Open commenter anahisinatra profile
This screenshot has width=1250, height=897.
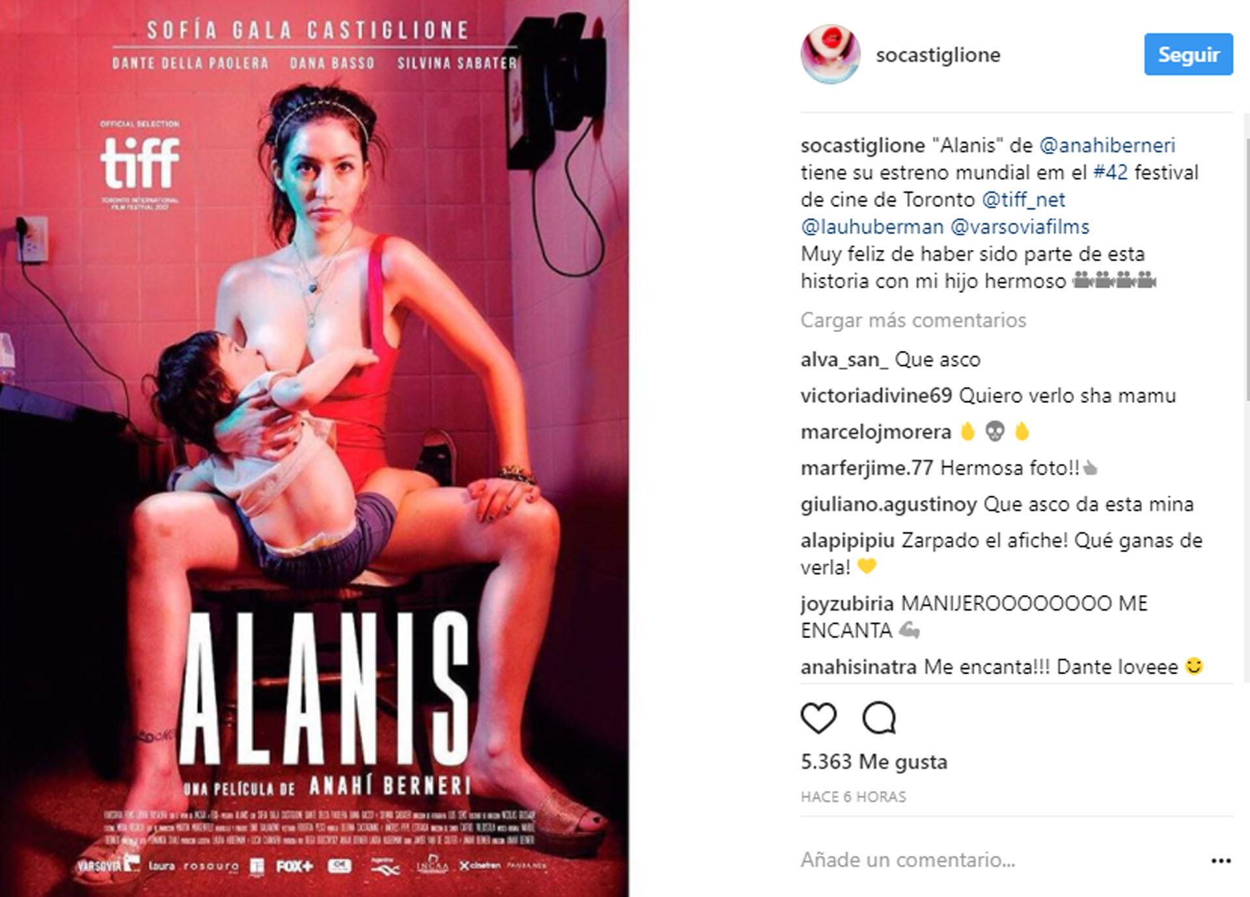tap(858, 667)
